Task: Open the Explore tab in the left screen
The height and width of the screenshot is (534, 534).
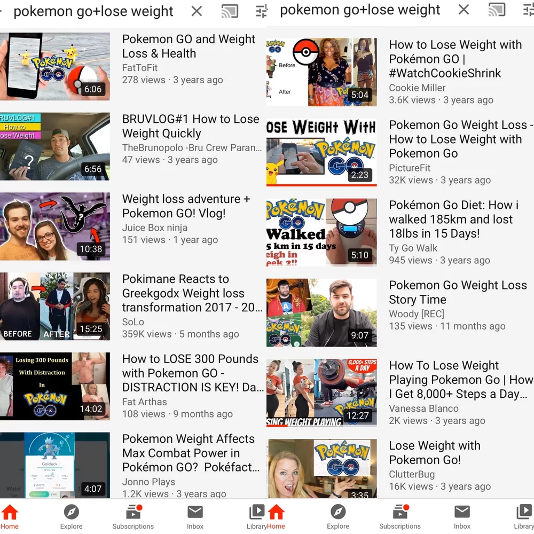Action: pyautogui.click(x=71, y=517)
